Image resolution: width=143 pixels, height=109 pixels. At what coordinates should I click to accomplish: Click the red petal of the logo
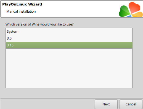pyautogui.click(x=134, y=8)
